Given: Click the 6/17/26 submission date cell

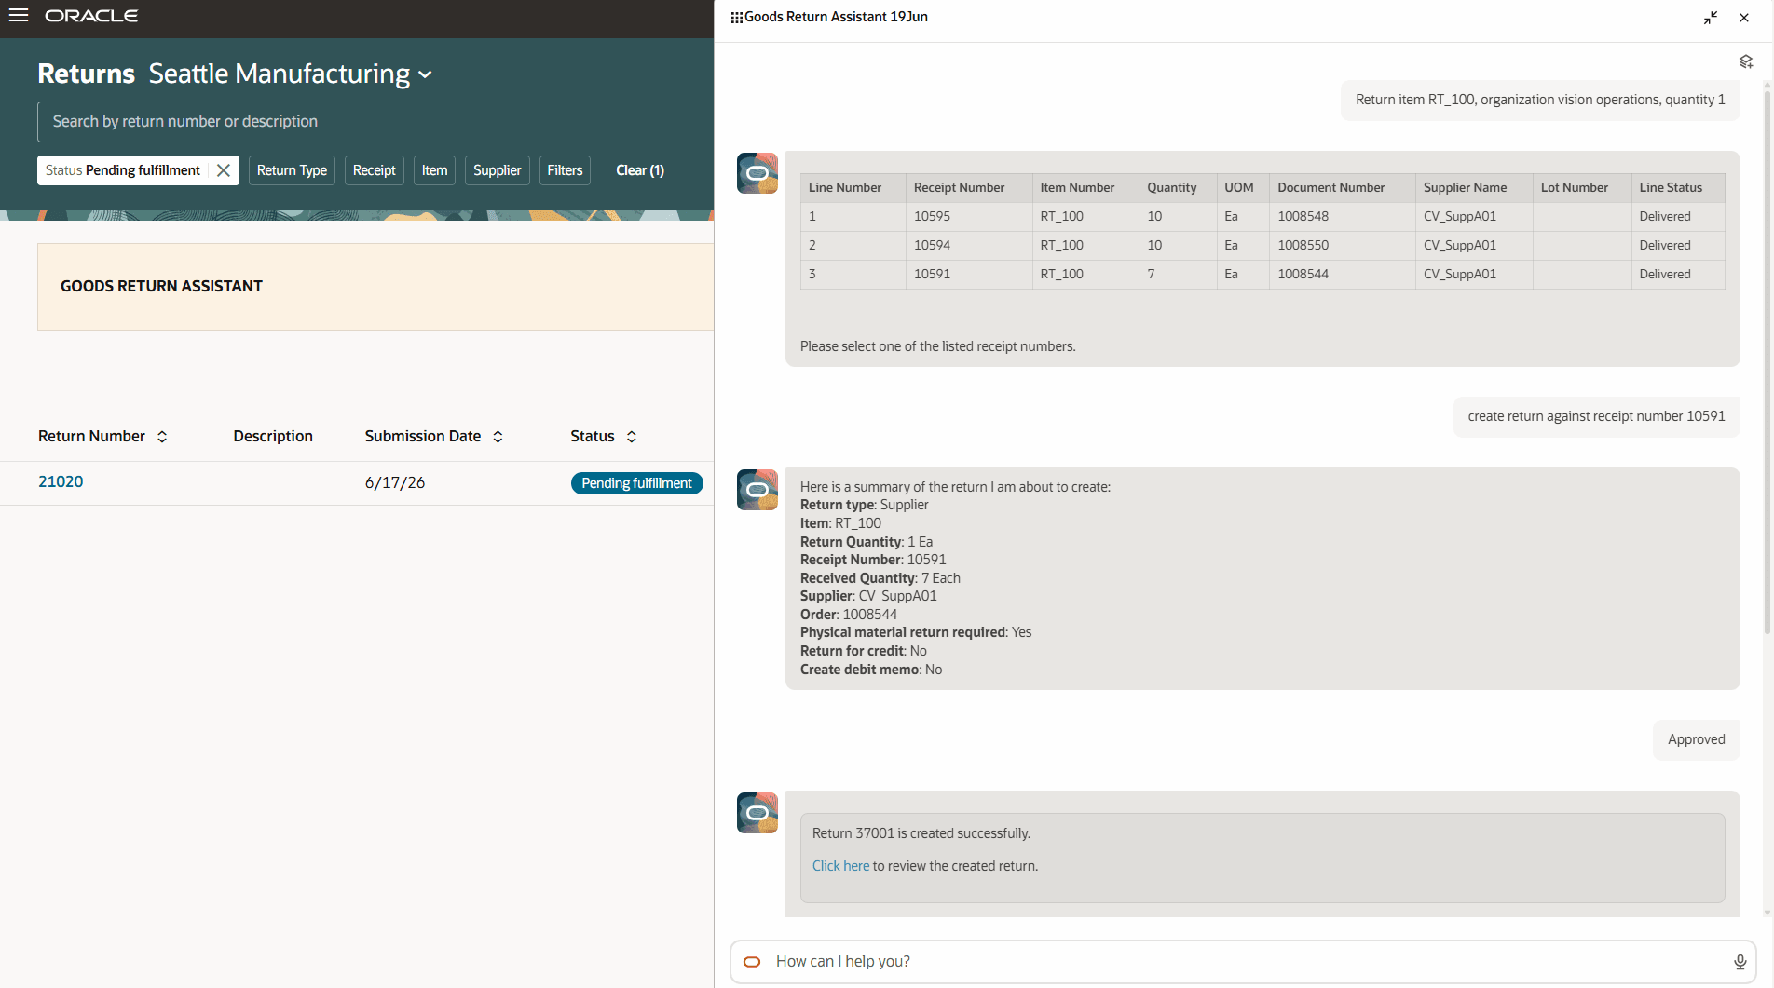Looking at the screenshot, I should click(x=395, y=483).
